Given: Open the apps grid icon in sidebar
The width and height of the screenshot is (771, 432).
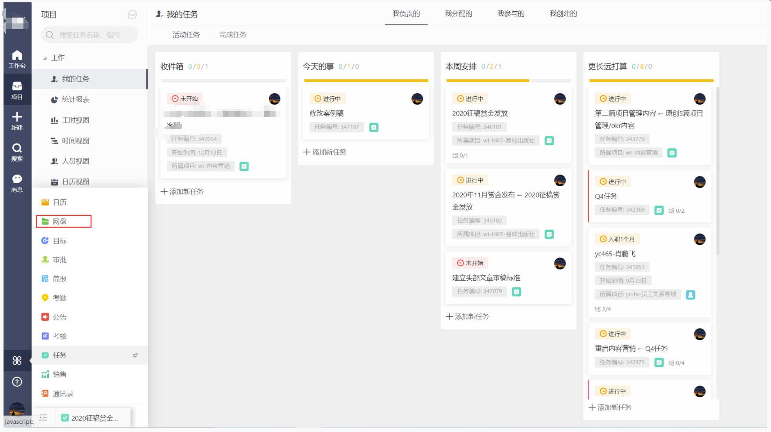Looking at the screenshot, I should [x=17, y=361].
